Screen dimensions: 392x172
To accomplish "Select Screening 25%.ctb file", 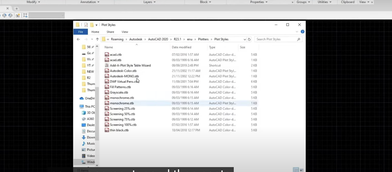I will click(x=122, y=109).
